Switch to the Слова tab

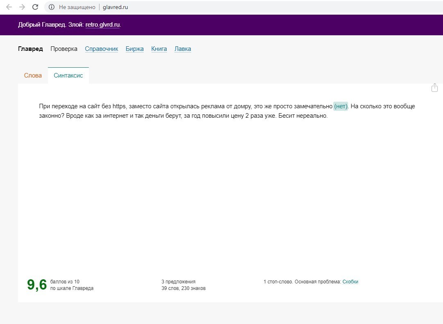[33, 75]
